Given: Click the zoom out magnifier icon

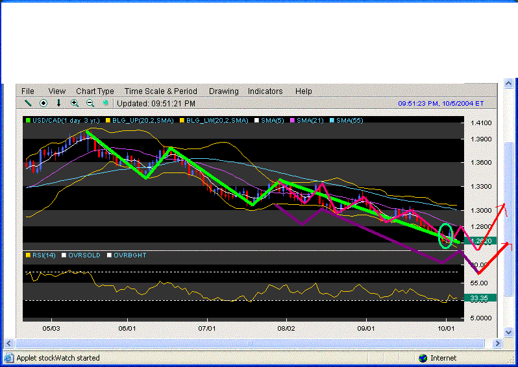Looking at the screenshot, I should tap(90, 103).
